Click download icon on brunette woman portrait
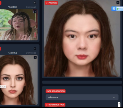The width and height of the screenshot is (123, 108). (35, 57)
